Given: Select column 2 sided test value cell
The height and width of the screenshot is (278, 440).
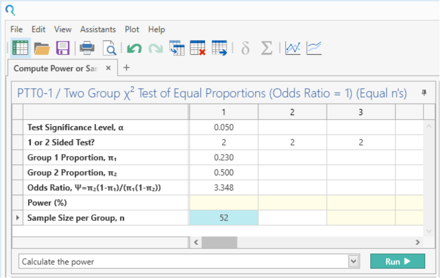Looking at the screenshot, I should pos(292,143).
